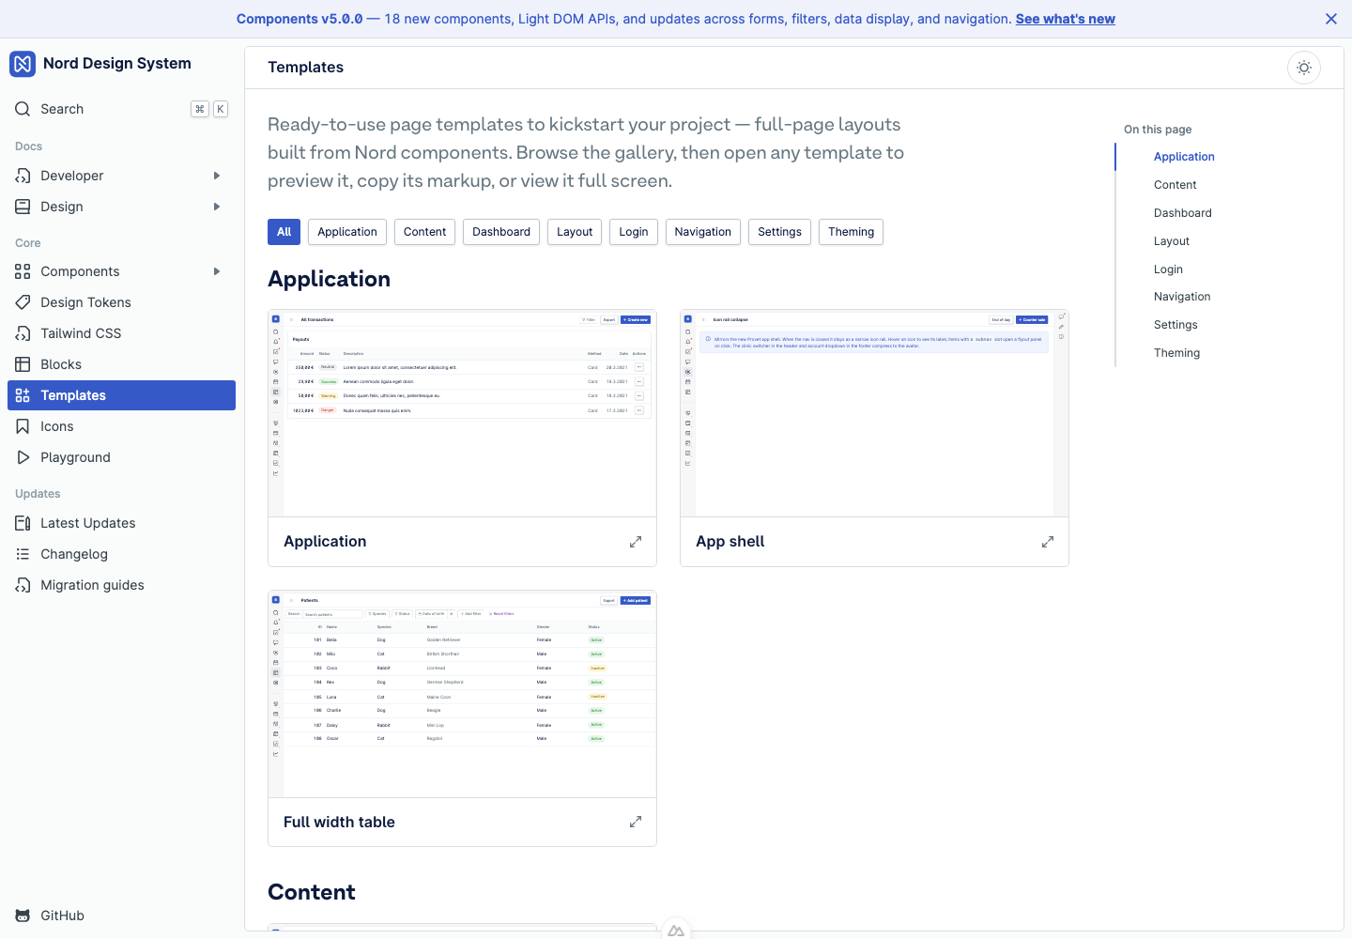1352x939 pixels.
Task: Select the All filter tab
Action: click(x=284, y=232)
